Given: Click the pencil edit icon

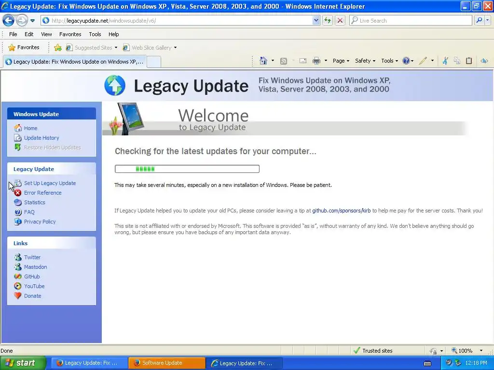Looking at the screenshot, I should tap(423, 61).
